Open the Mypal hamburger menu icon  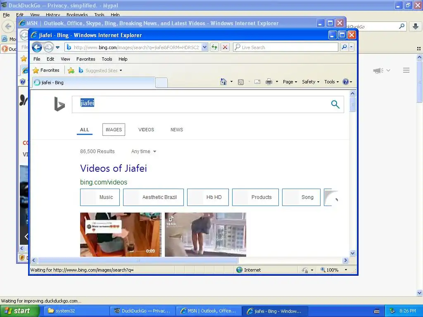coord(406,70)
